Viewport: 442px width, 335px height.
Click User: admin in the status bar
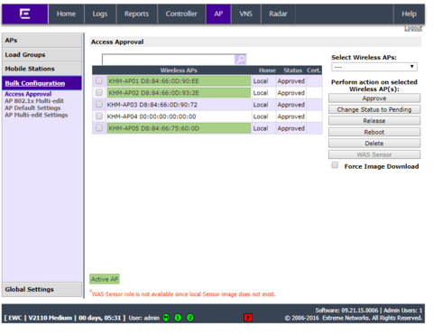coord(144,318)
